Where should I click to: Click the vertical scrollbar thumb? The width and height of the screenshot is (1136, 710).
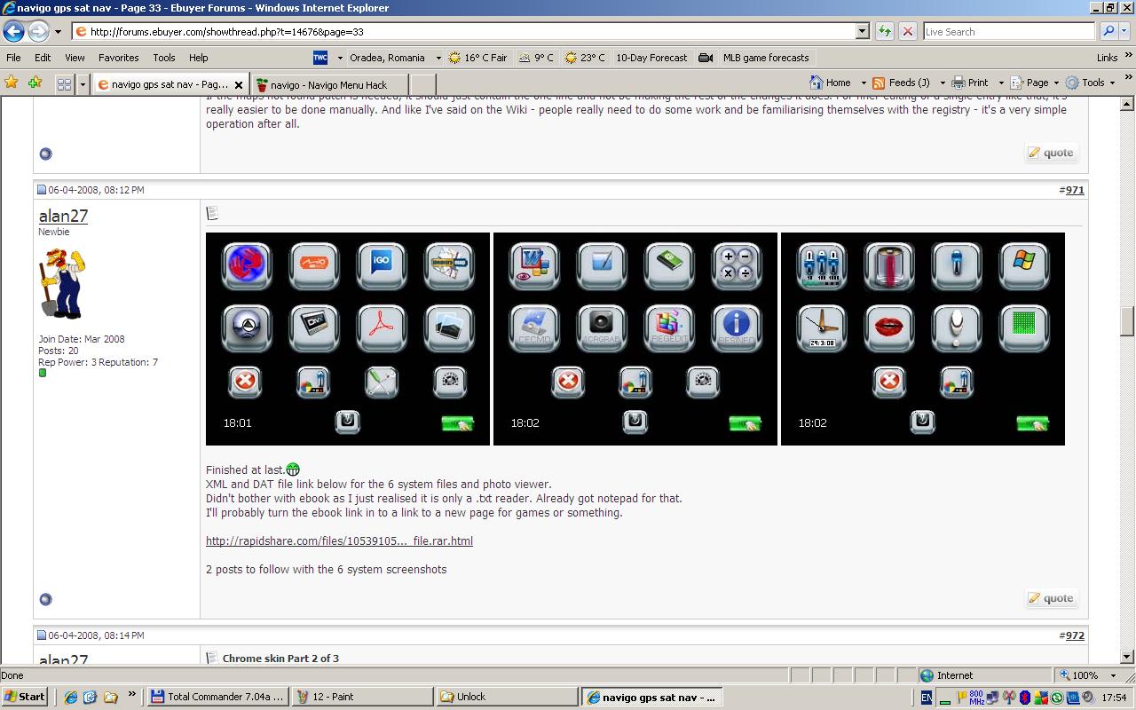[1127, 320]
